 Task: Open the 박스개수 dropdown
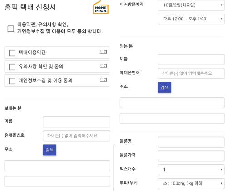(x=191, y=170)
